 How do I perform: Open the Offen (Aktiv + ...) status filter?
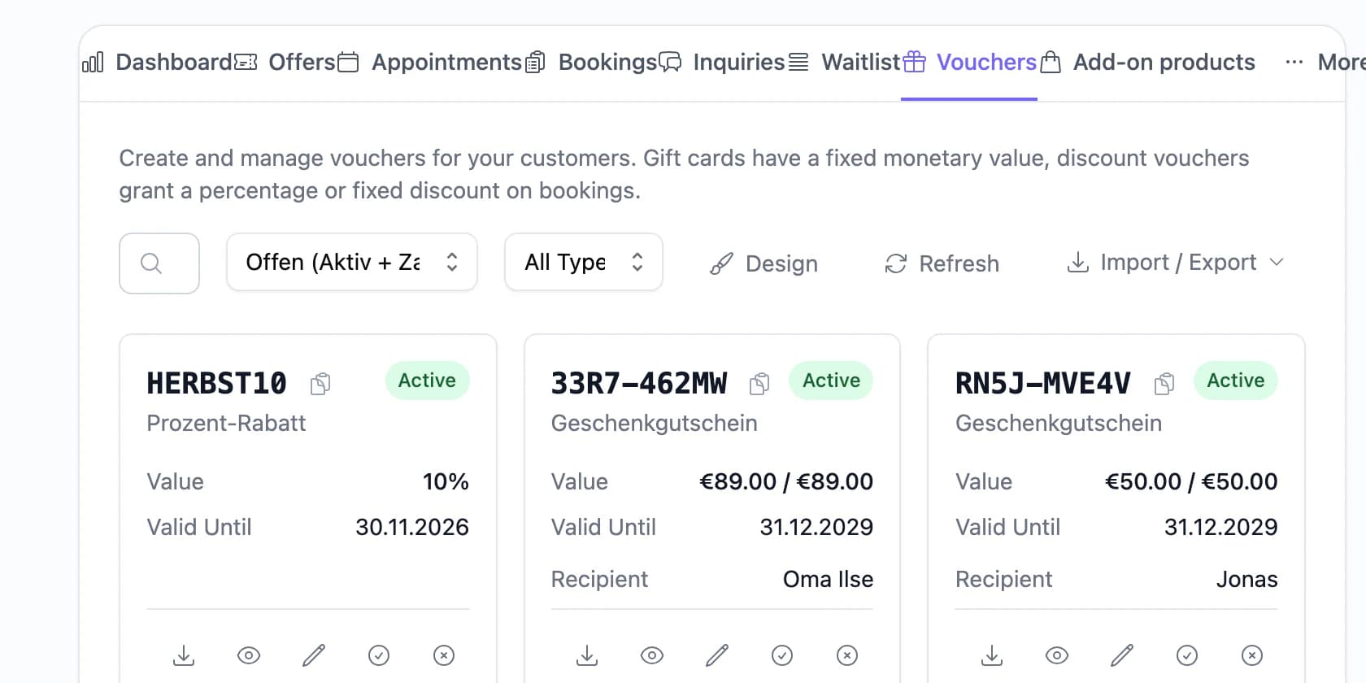[352, 262]
